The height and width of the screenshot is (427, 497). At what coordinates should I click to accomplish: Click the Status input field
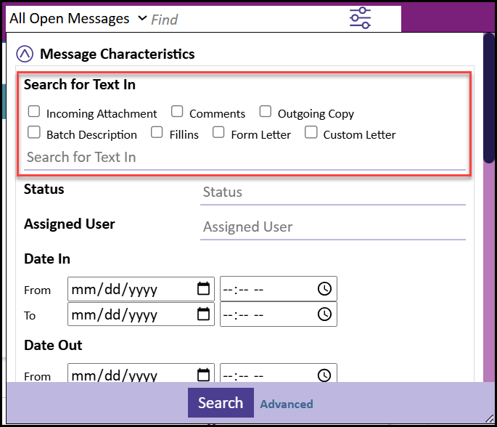[x=332, y=192]
